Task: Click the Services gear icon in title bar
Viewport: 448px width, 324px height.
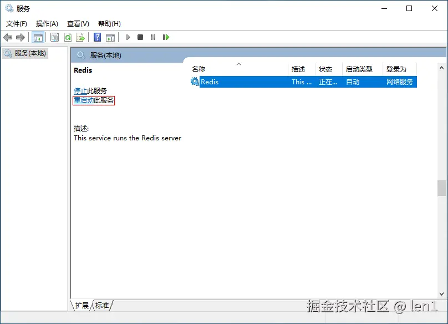Action: (x=9, y=8)
